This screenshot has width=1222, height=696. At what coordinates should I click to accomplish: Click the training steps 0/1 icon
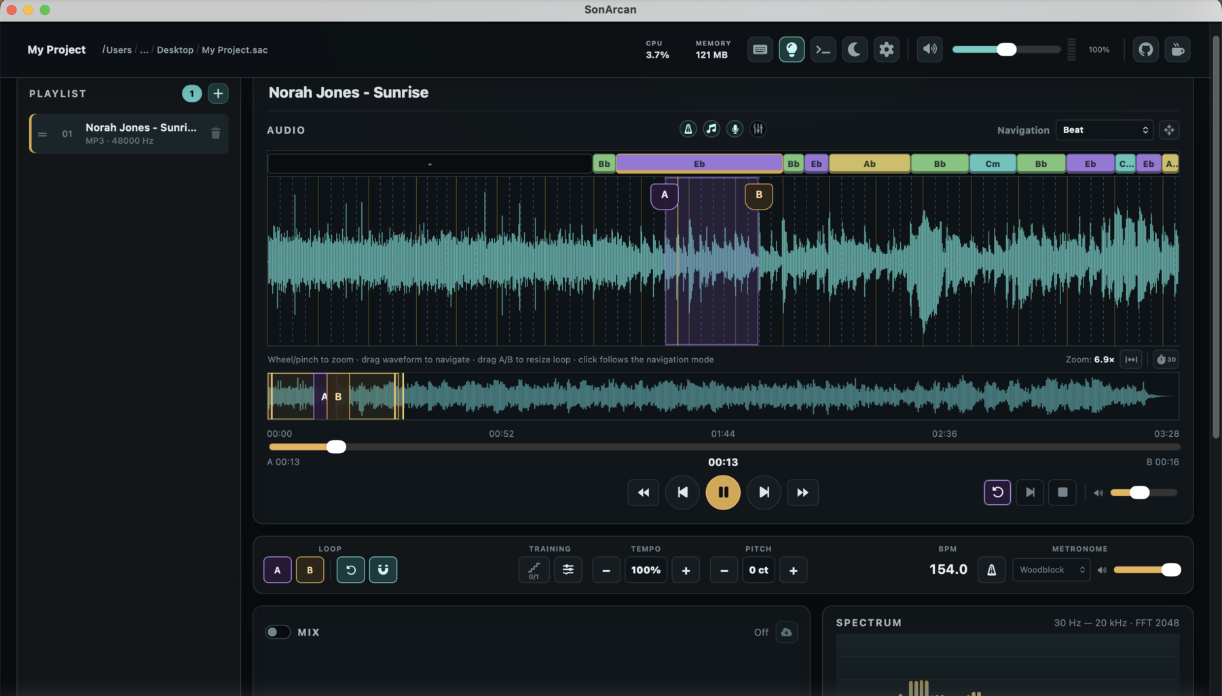(534, 570)
